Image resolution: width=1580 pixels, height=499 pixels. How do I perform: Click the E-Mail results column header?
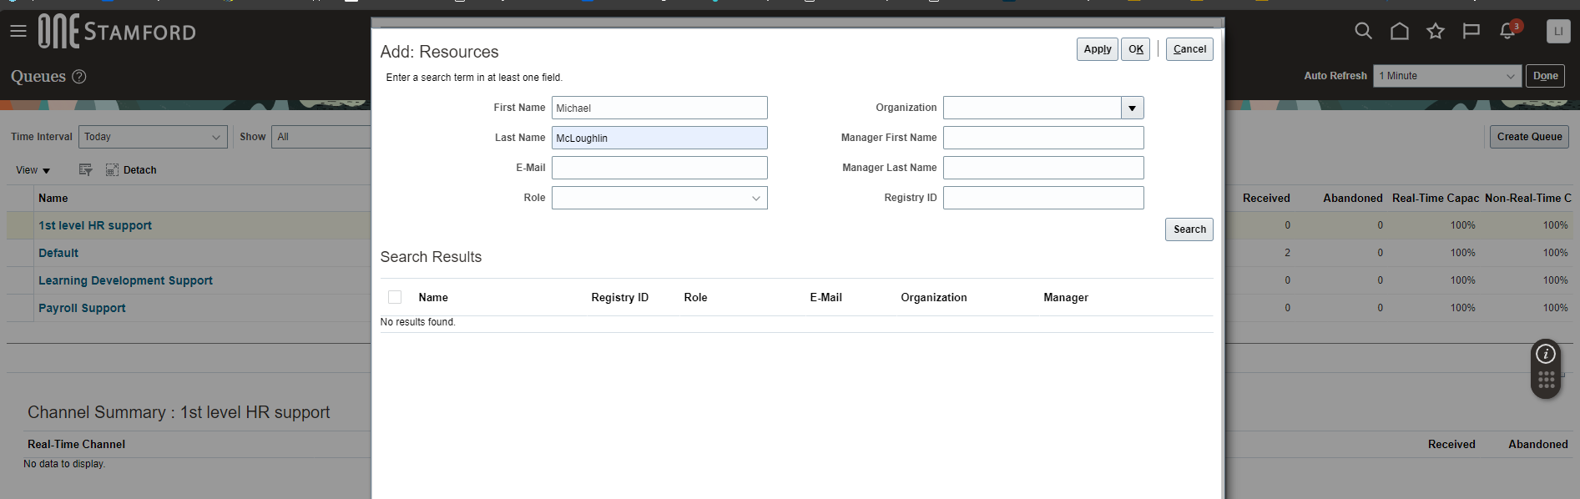coord(825,298)
